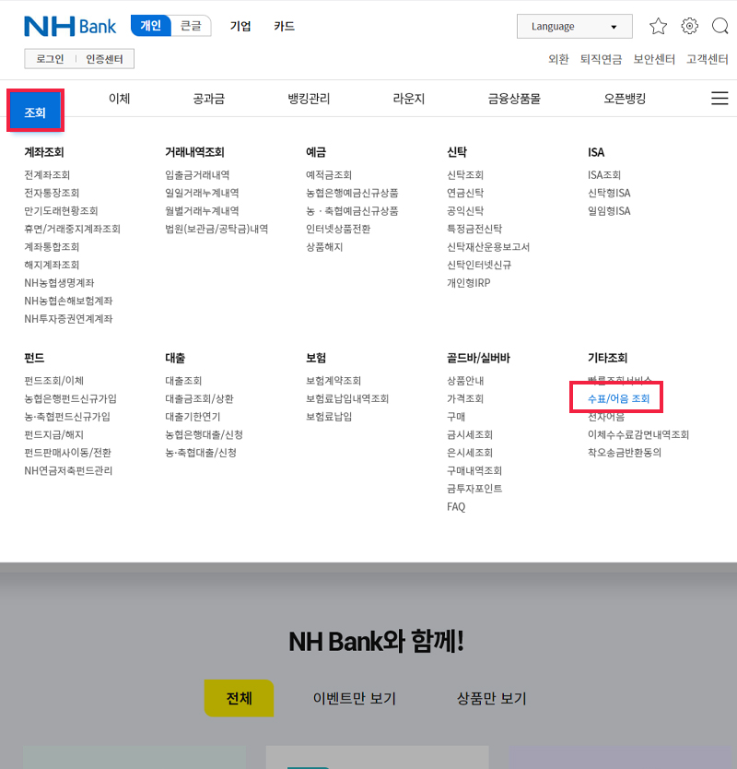Open the 인증센터 page

pos(104,59)
